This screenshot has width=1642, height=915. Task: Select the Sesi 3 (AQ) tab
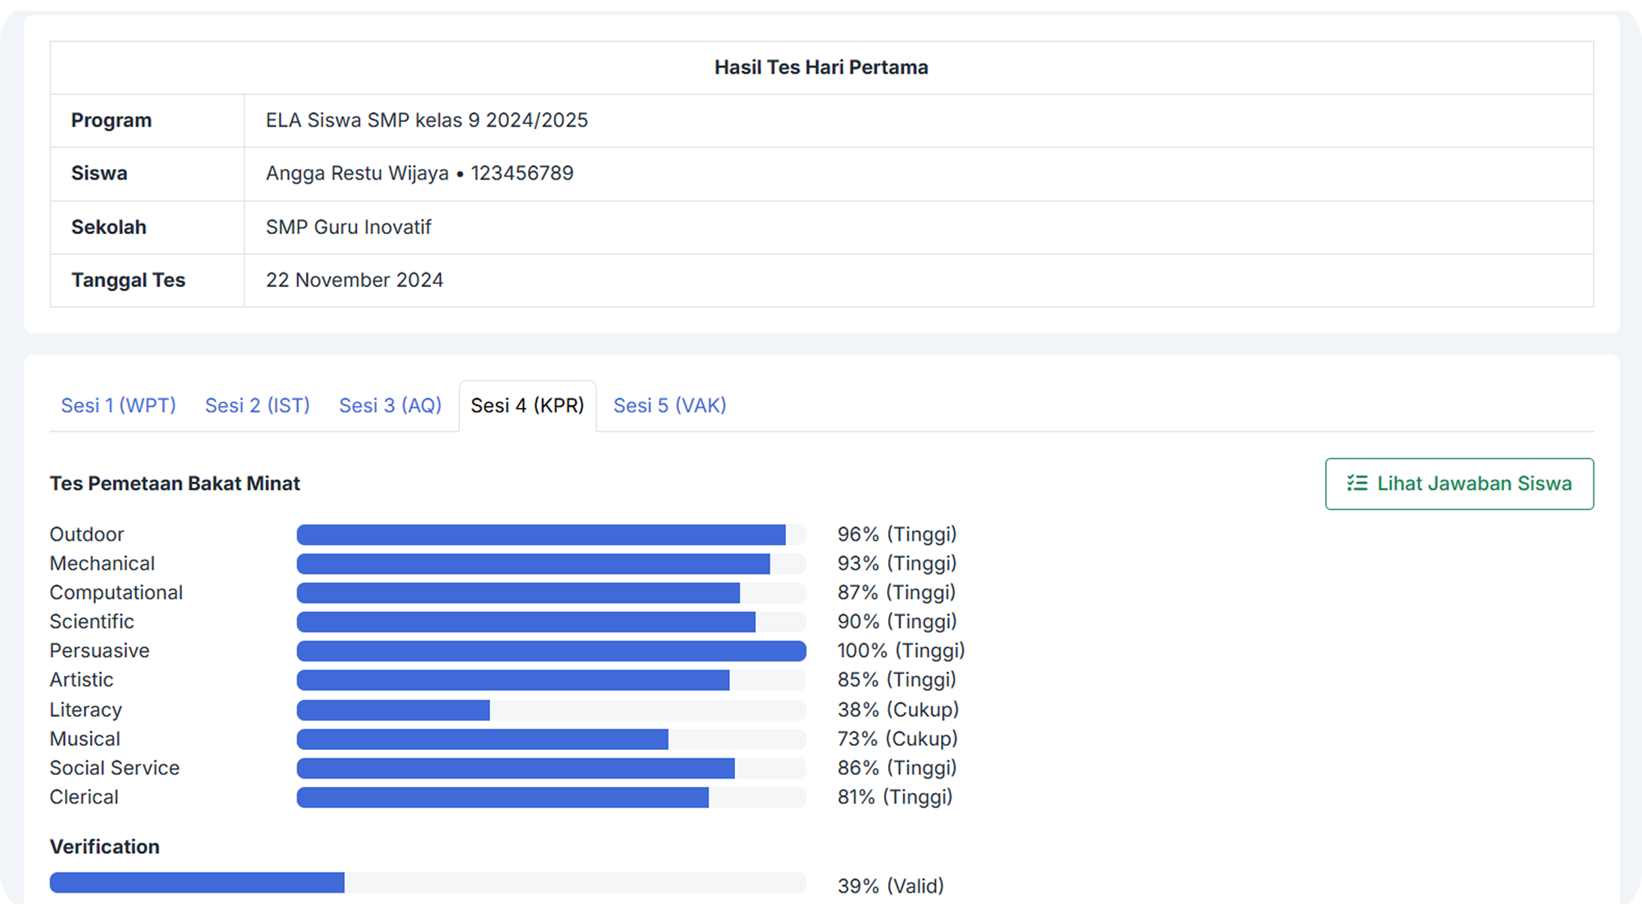390,405
